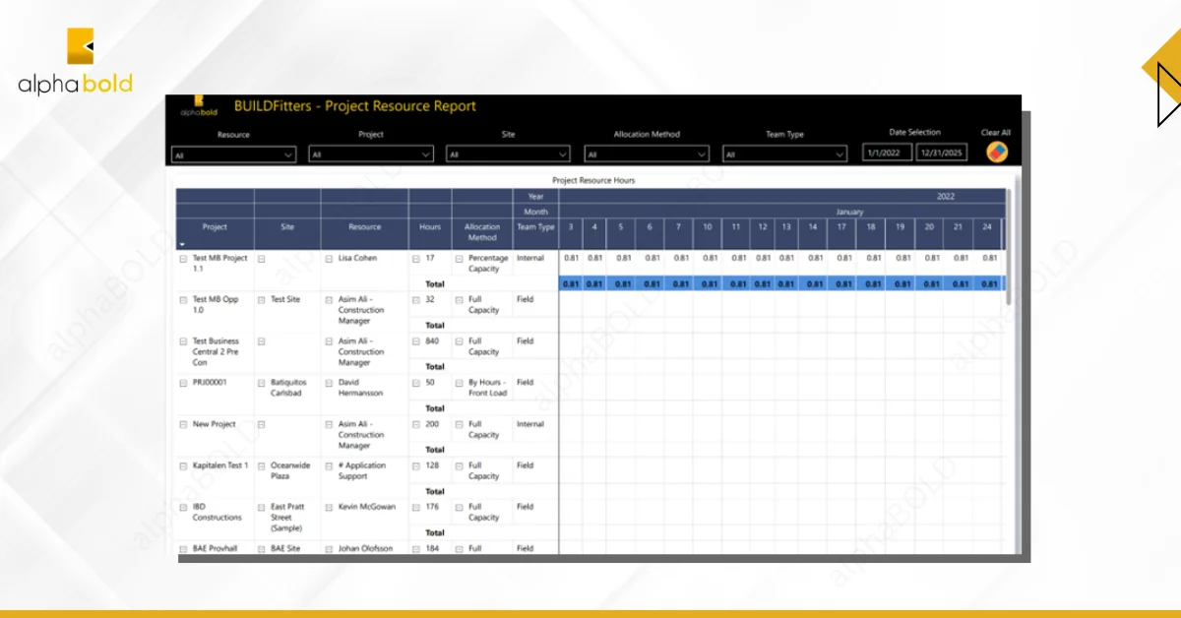Click the Project Resource Hours matrix title
The image size is (1181, 618).
tap(593, 180)
